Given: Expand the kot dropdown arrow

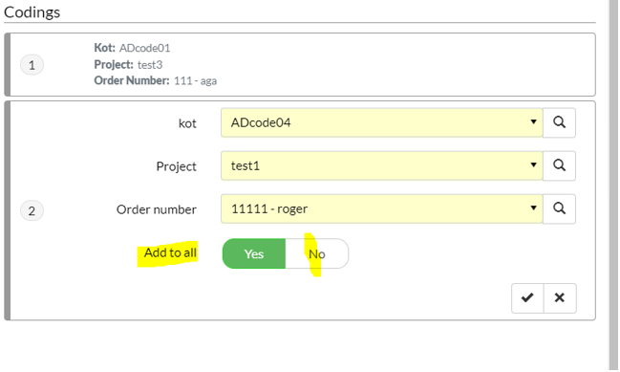Looking at the screenshot, I should (533, 121).
